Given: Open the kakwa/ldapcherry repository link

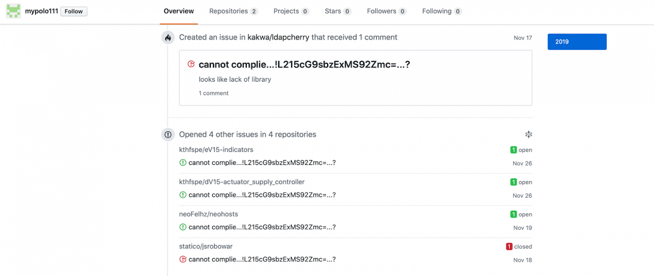Looking at the screenshot, I should pyautogui.click(x=278, y=37).
